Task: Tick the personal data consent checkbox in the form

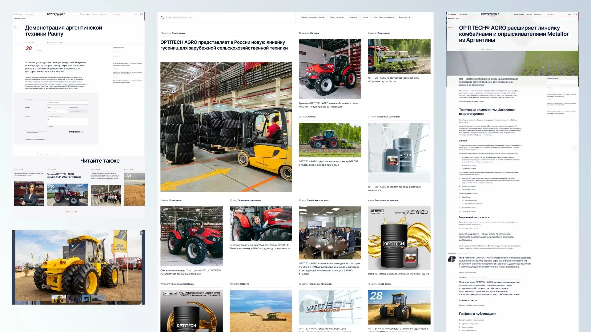Action: tap(26, 131)
